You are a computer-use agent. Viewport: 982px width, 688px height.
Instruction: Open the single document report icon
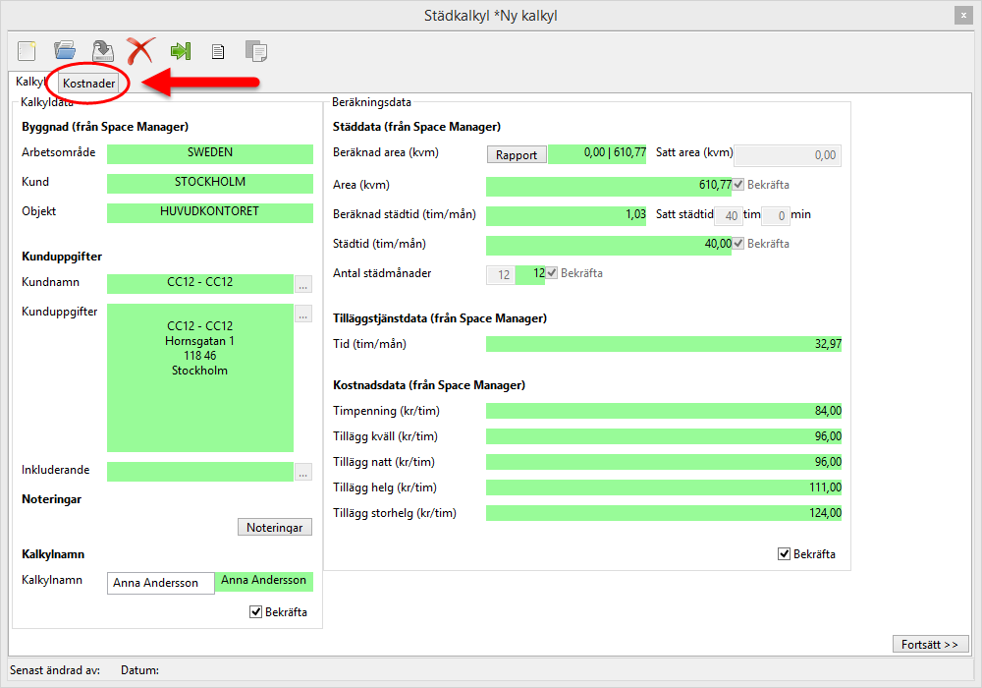click(218, 51)
